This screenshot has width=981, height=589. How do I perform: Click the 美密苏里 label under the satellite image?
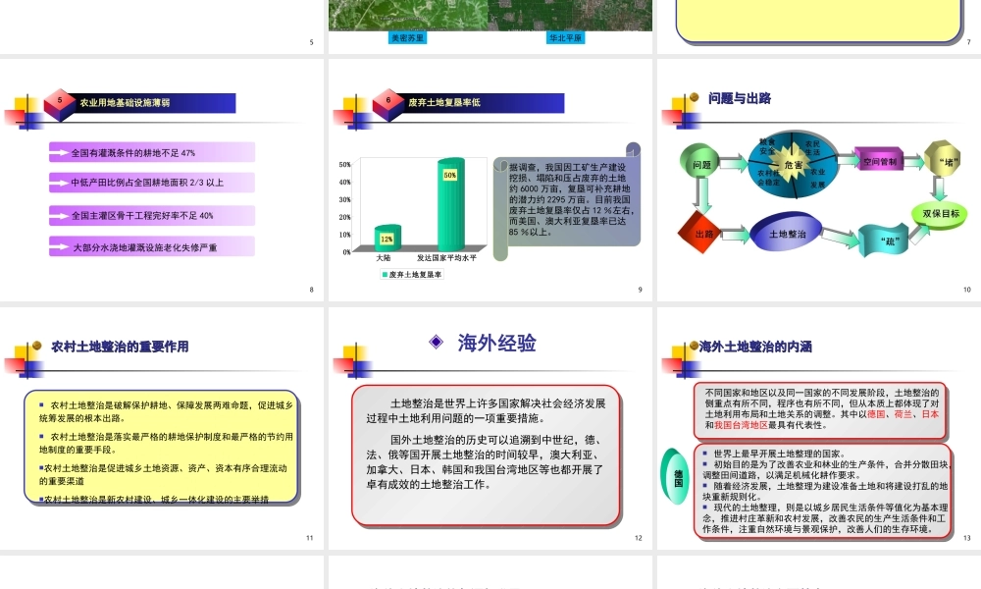point(407,38)
